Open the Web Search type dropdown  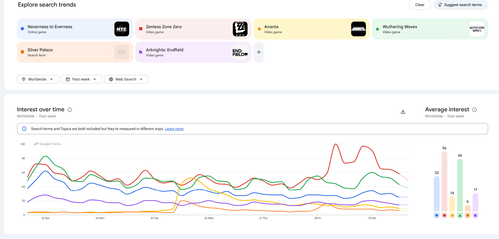click(126, 79)
